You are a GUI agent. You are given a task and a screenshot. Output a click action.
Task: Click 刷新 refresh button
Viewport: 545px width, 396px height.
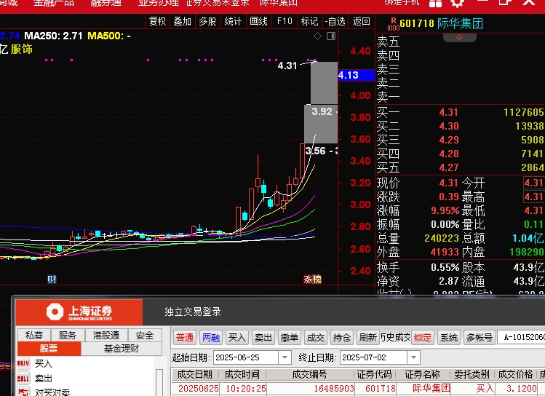pos(367,337)
